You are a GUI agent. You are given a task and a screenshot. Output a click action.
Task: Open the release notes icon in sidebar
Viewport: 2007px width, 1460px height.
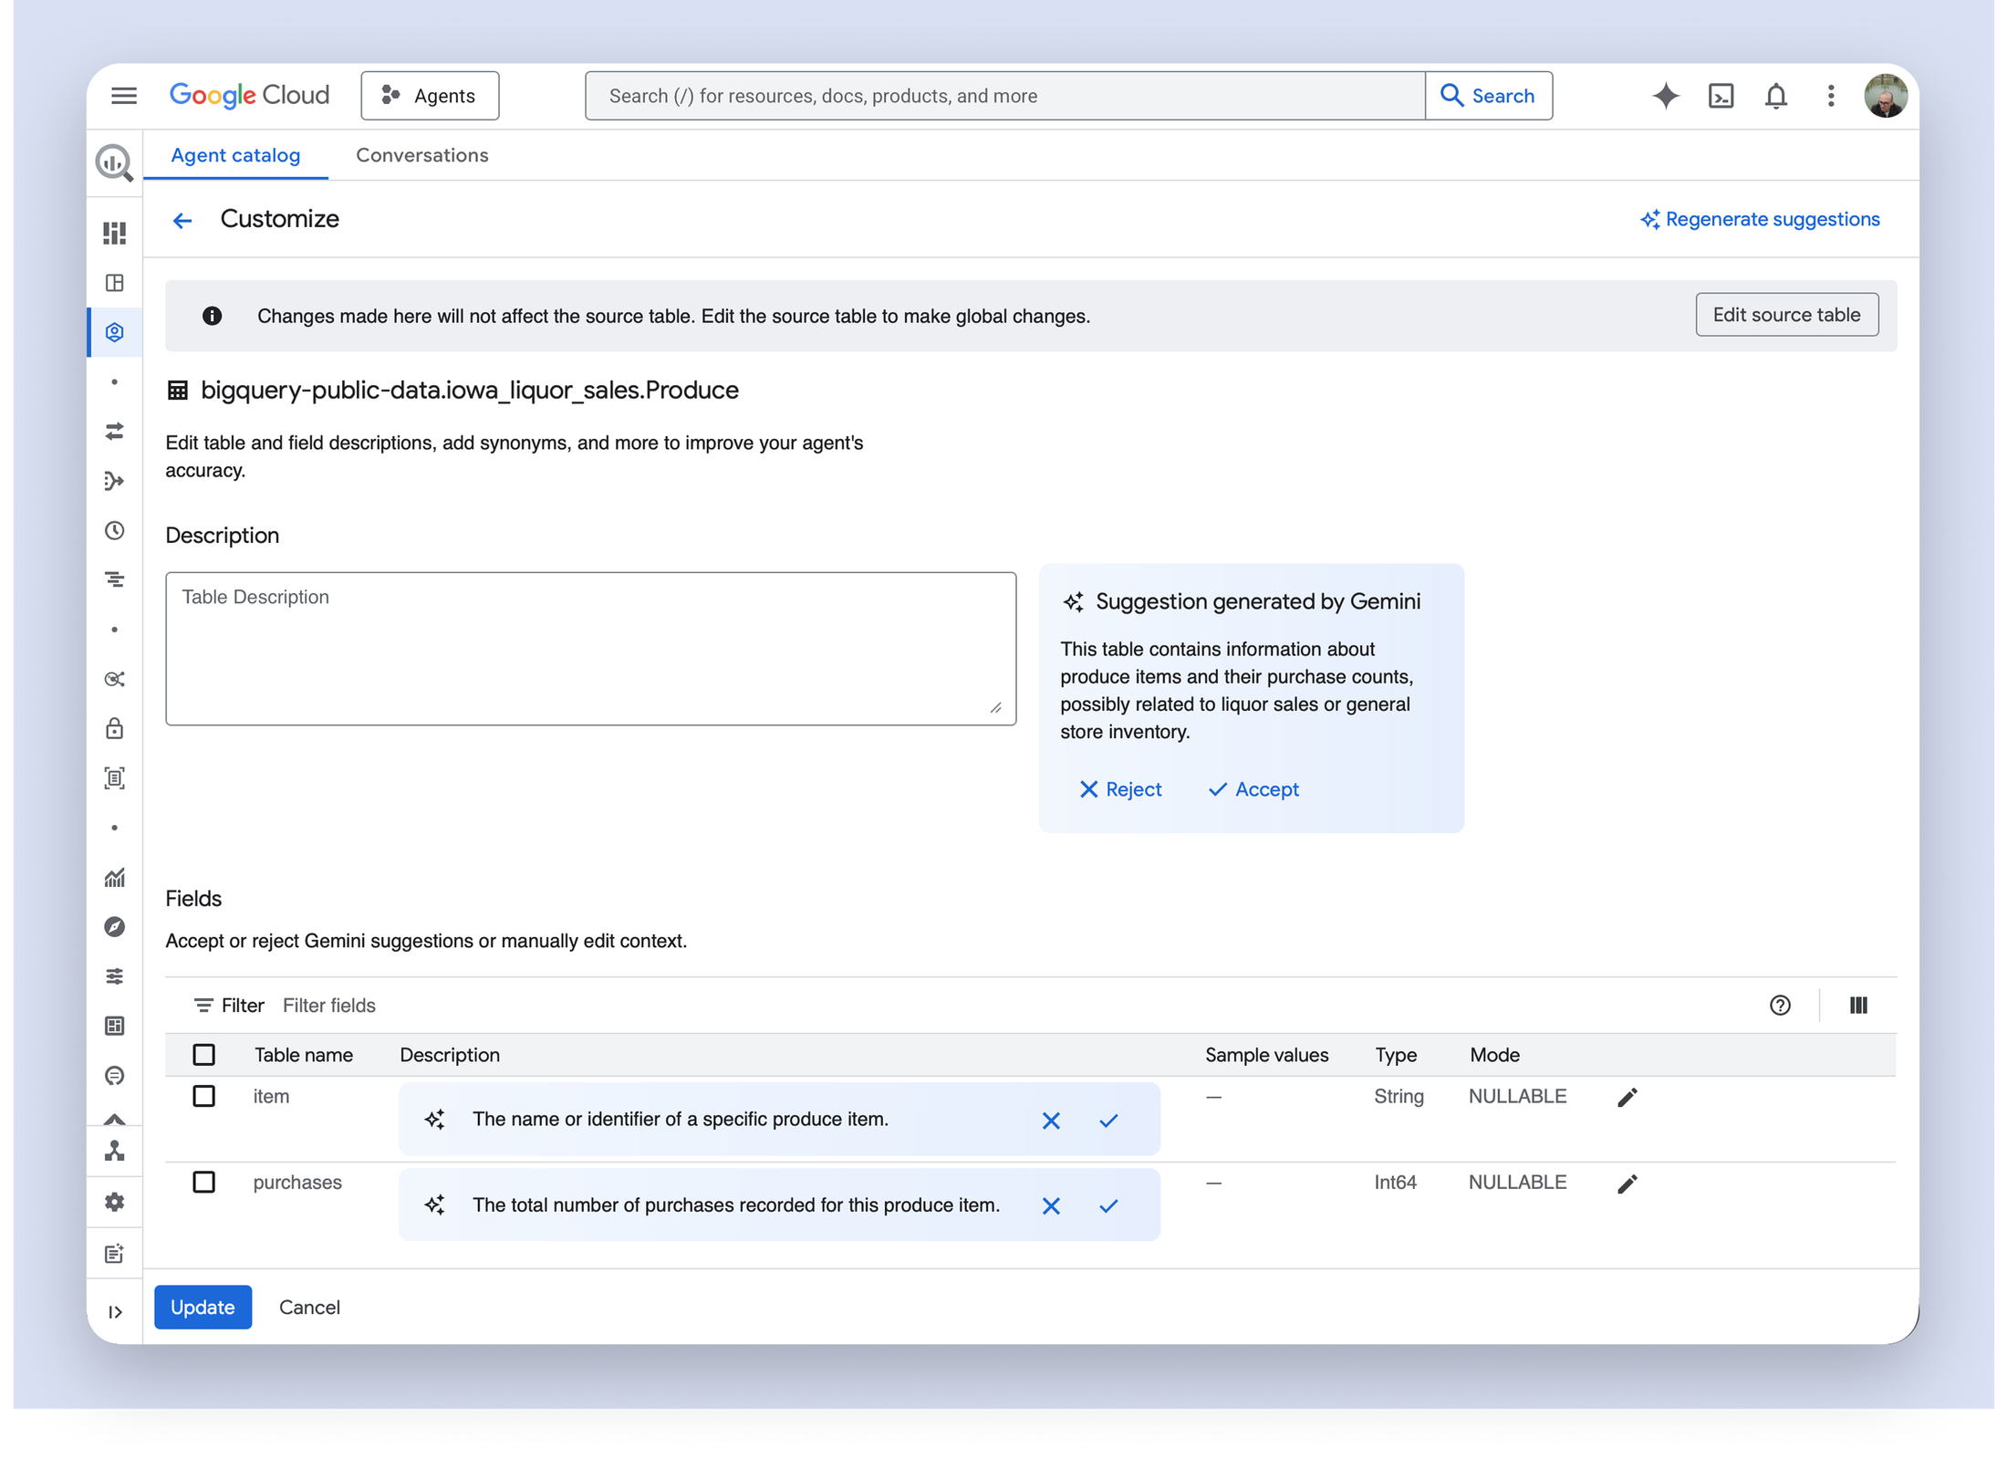coord(114,1254)
